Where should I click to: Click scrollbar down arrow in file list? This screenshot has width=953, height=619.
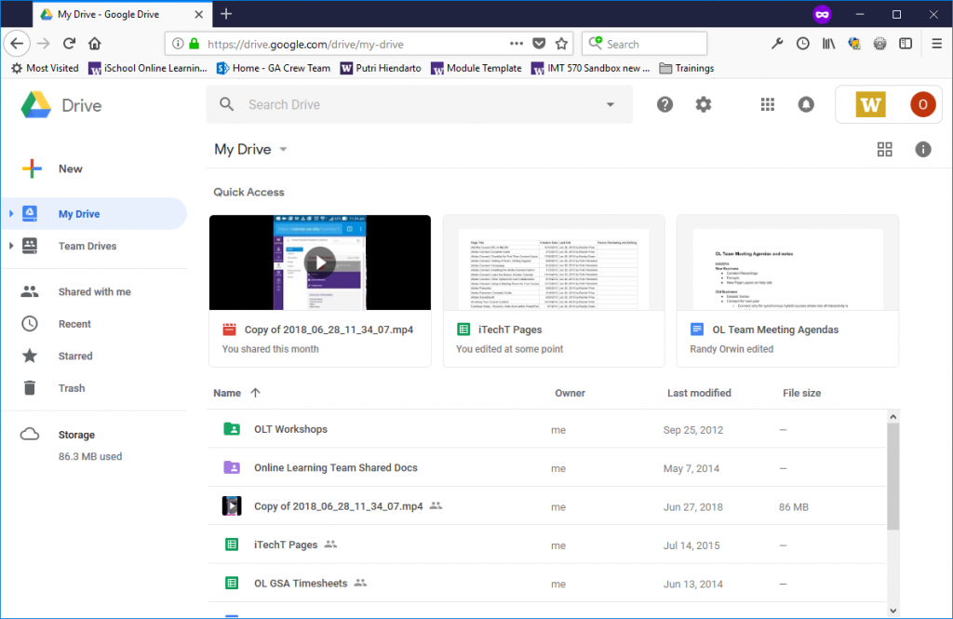(x=893, y=611)
